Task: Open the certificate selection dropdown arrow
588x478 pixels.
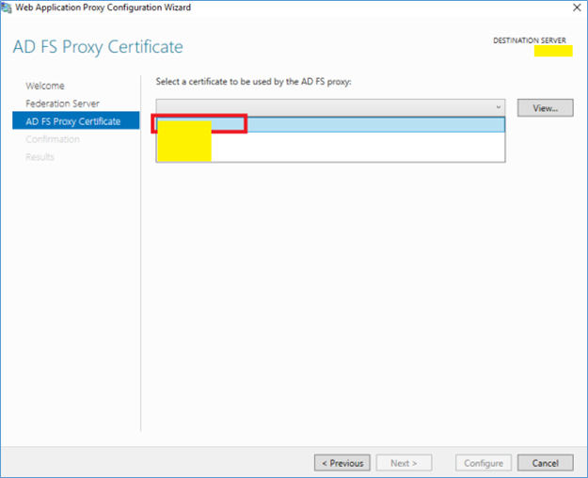Action: [x=498, y=107]
